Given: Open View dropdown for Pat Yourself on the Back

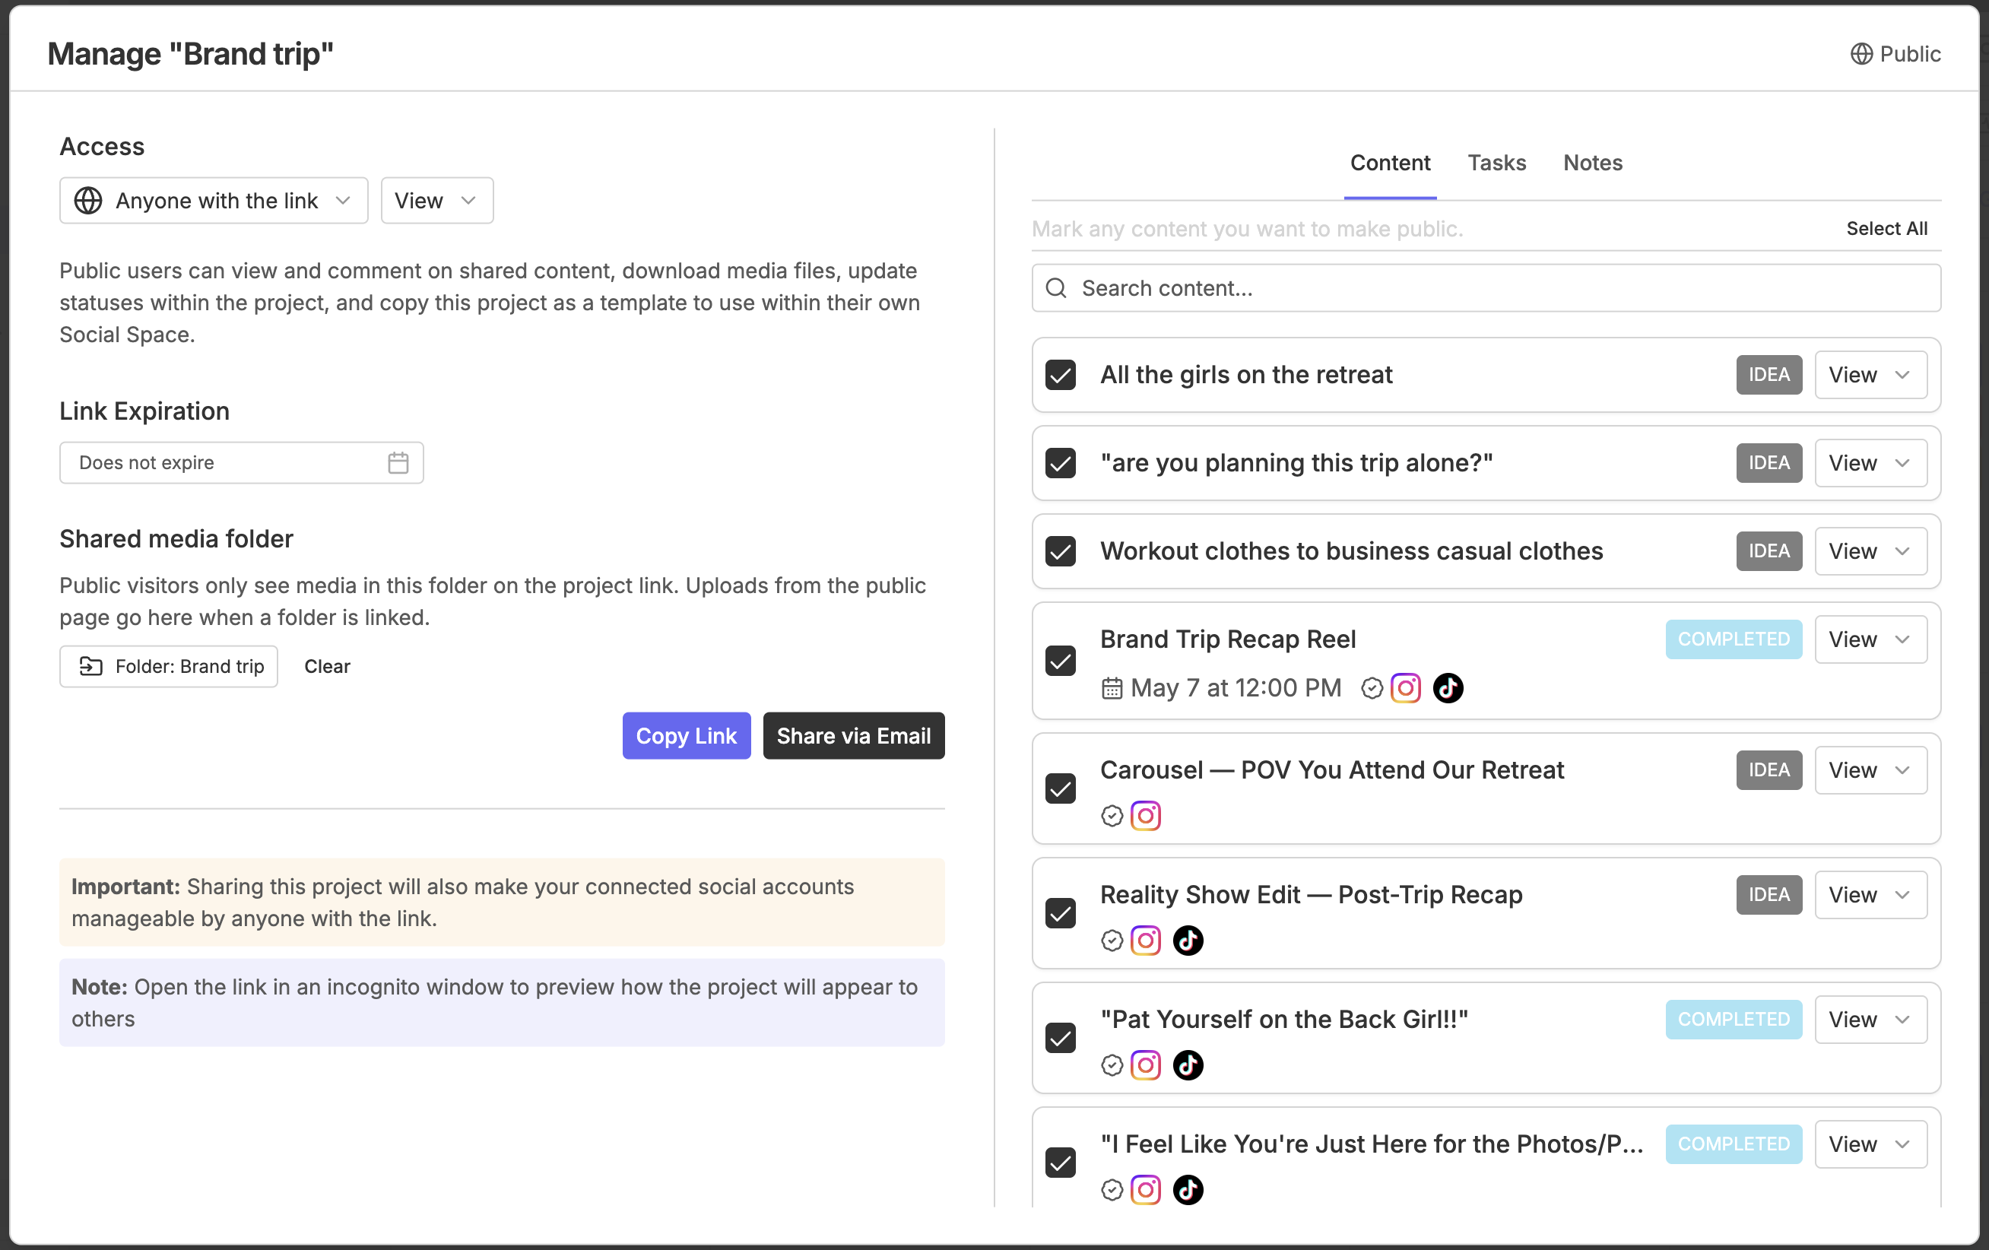Looking at the screenshot, I should click(x=1871, y=1020).
